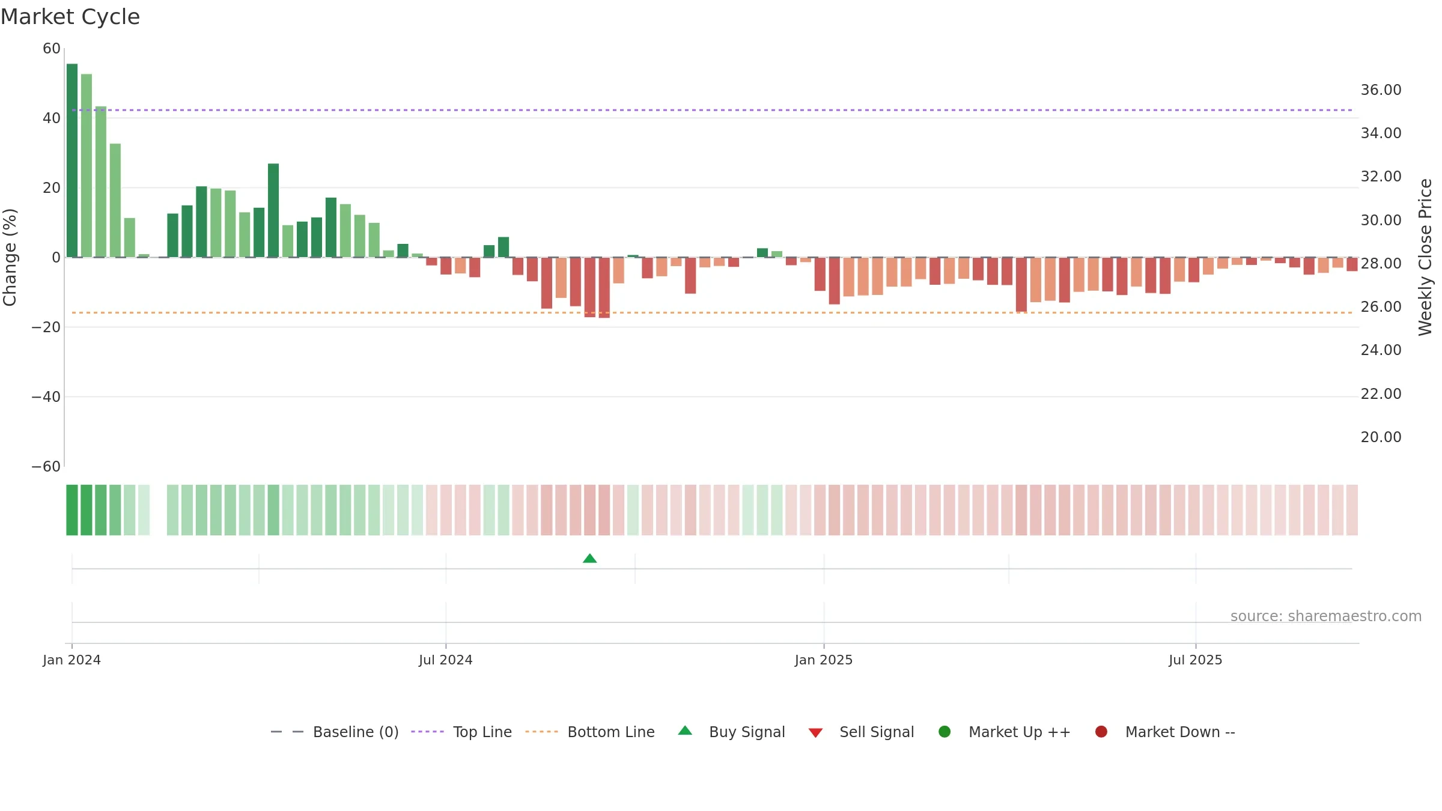Toggle the Buy Signal legend entry
Viewport: 1442px width, 811px height.
731,732
